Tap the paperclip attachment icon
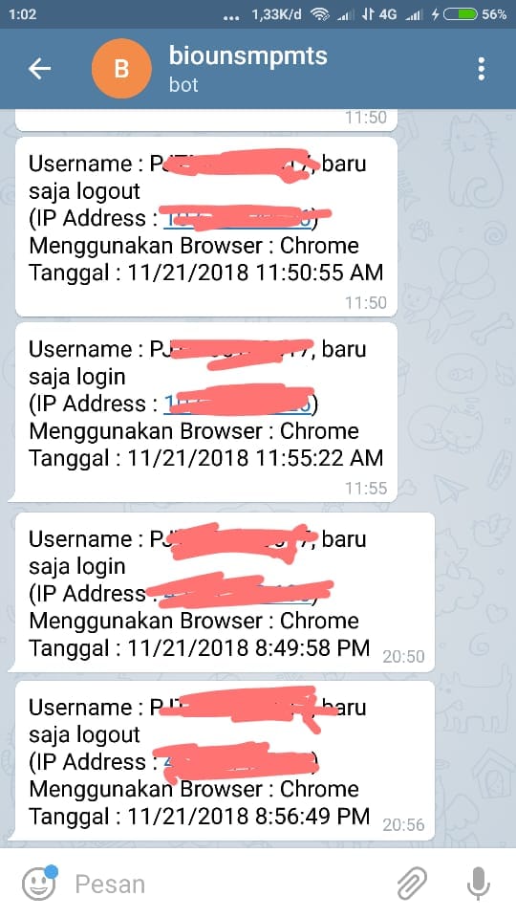This screenshot has width=516, height=918. (x=413, y=883)
